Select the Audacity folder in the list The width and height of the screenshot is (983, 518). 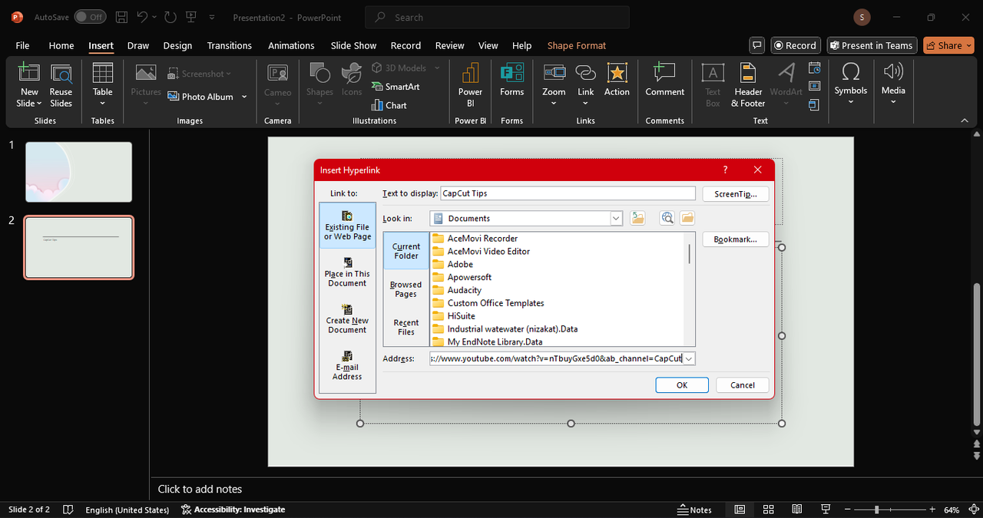pos(464,290)
